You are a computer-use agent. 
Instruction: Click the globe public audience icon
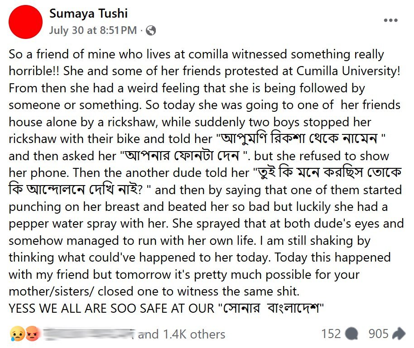tap(151, 31)
